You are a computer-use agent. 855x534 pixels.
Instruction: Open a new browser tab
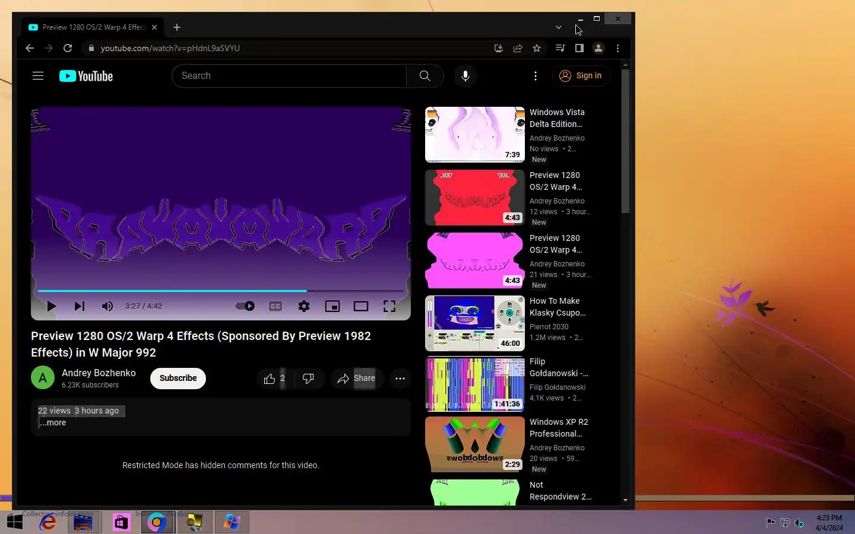pos(177,27)
